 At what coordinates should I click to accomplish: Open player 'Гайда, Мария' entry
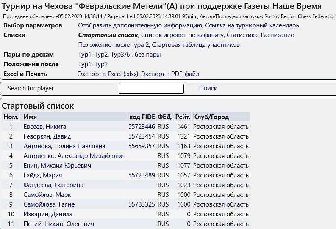click(x=43, y=175)
